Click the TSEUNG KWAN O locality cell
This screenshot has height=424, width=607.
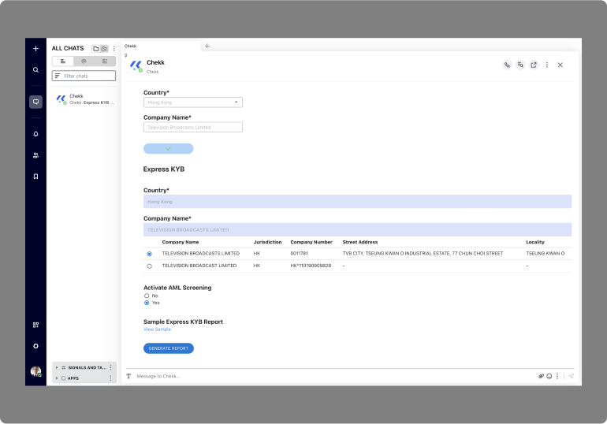(545, 254)
